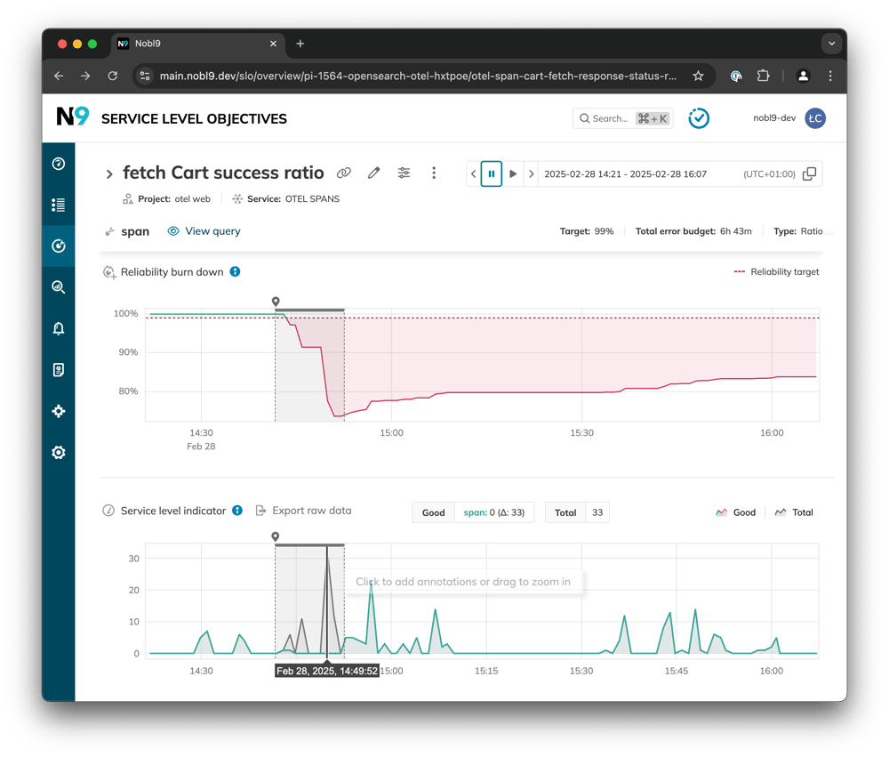Open the three-dot more options menu
The height and width of the screenshot is (757, 889).
tap(434, 173)
